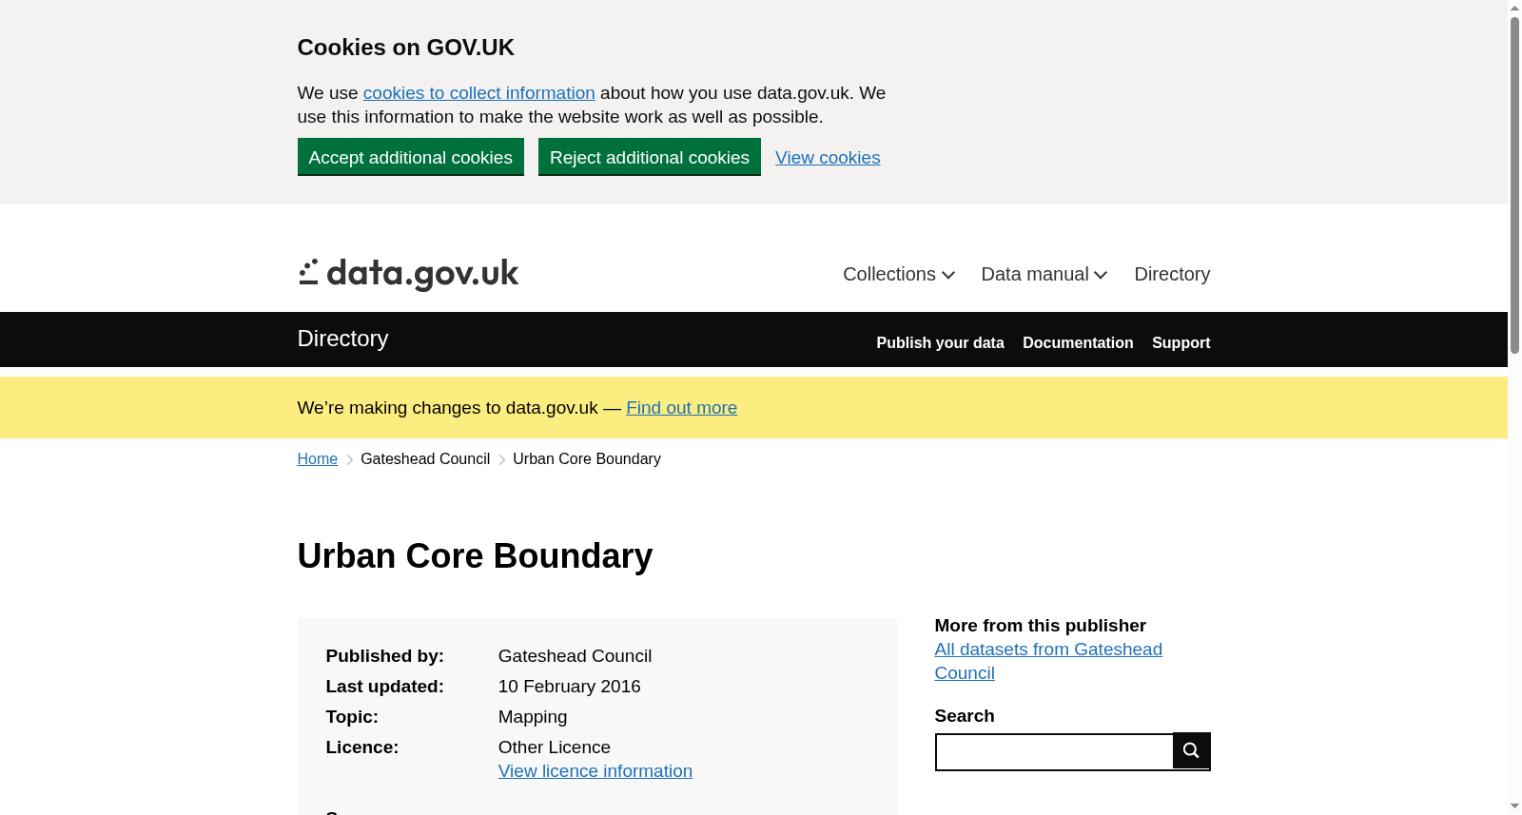Click the Published by value Gateshead Council

click(576, 656)
